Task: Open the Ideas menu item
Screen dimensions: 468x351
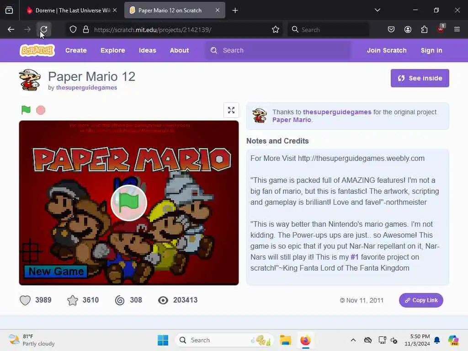Action: click(x=148, y=50)
